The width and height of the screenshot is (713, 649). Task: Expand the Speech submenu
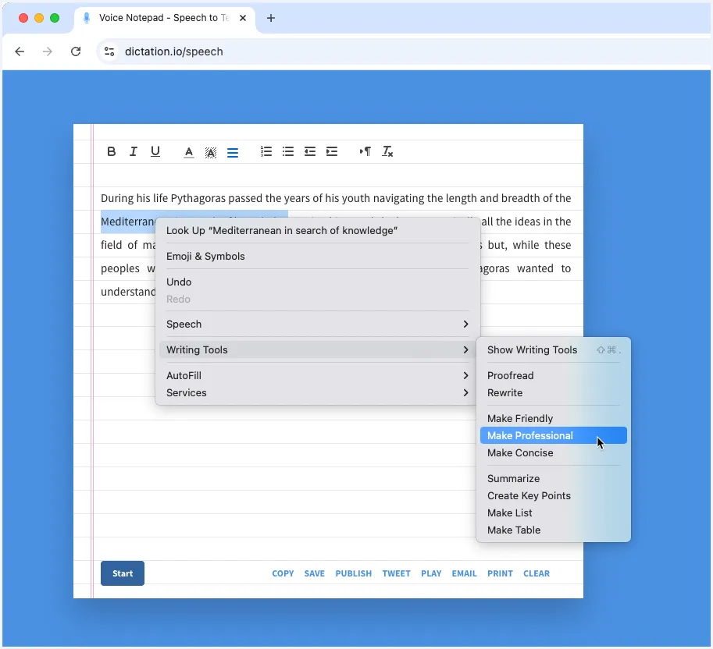[x=316, y=324]
